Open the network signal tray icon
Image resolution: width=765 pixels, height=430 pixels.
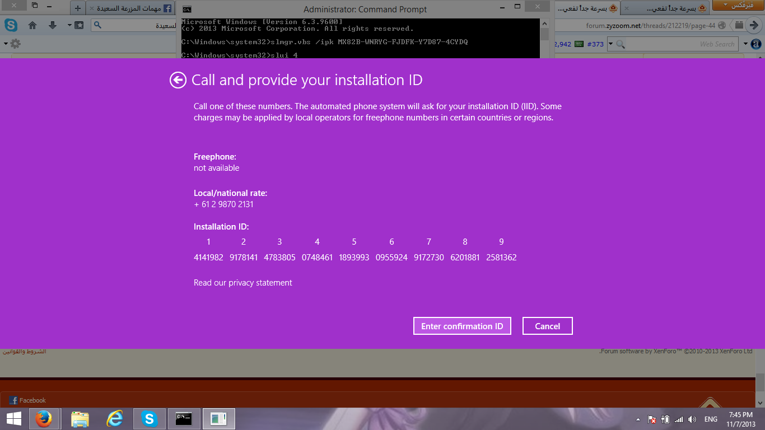click(679, 419)
